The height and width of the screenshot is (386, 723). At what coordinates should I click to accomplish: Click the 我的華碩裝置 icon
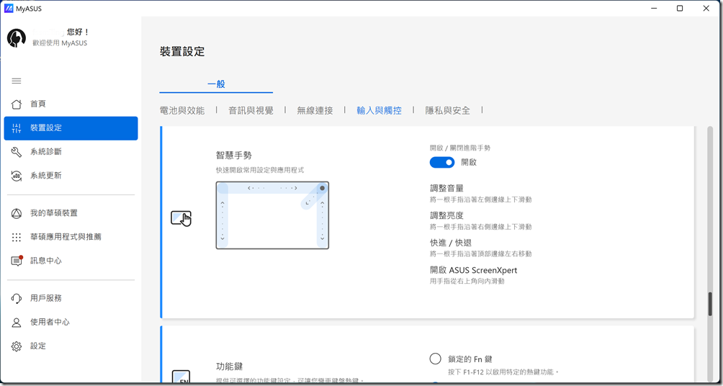click(x=17, y=213)
